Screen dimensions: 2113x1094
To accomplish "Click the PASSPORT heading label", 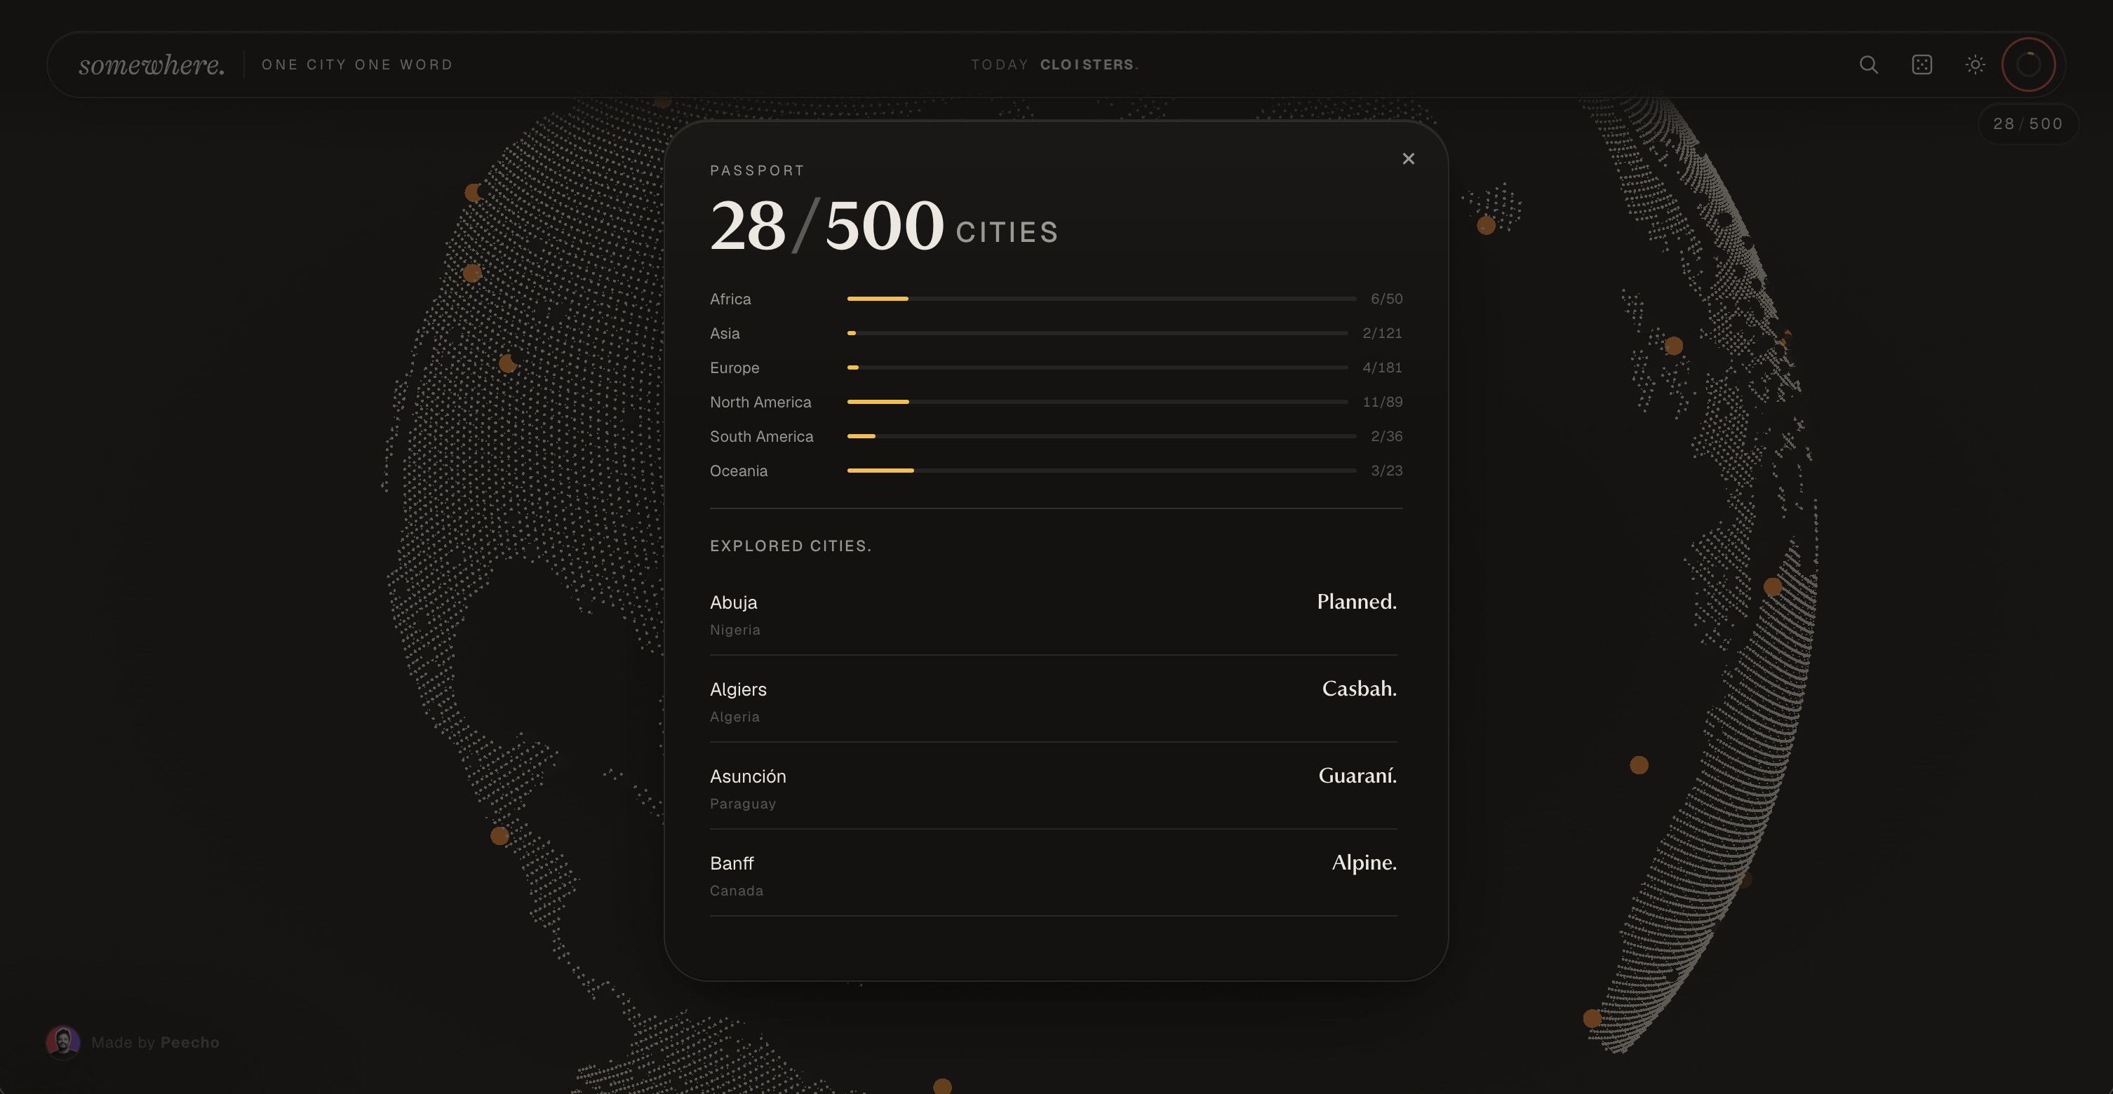I will pos(757,170).
